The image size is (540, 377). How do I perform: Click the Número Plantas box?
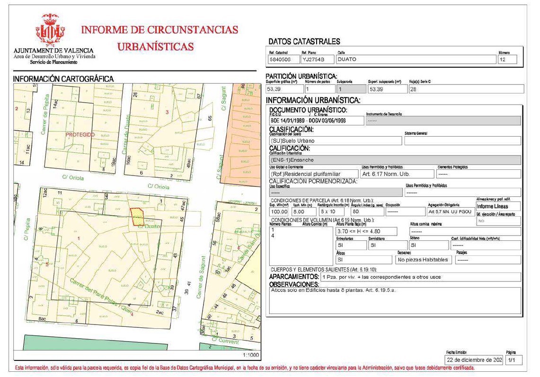pyautogui.click(x=301, y=246)
